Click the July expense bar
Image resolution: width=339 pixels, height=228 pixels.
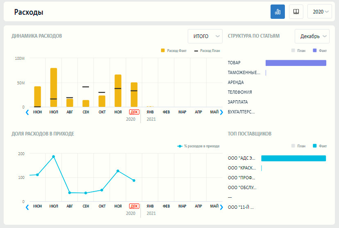pyautogui.click(x=54, y=87)
